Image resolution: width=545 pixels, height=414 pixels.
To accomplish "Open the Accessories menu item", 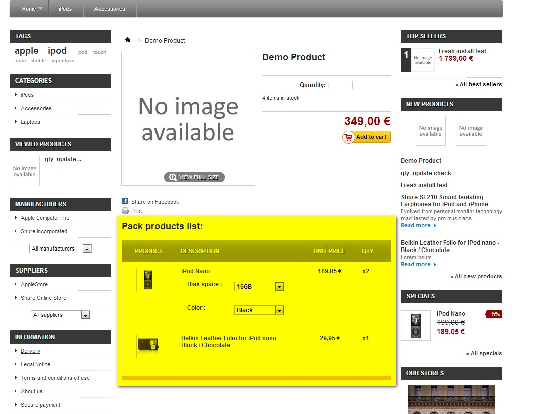I will (110, 9).
